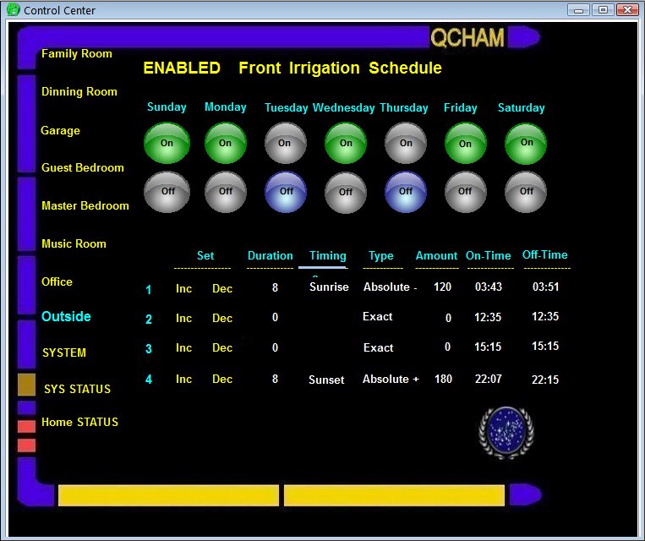
Task: Increase duration of schedule row 2 with Inc
Action: click(184, 319)
